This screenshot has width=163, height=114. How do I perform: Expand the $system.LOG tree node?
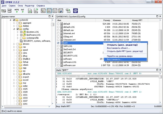[x=18, y=32]
